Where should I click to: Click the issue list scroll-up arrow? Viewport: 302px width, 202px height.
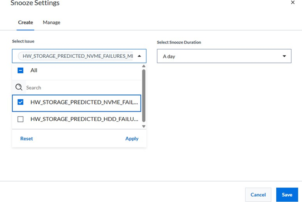click(144, 66)
